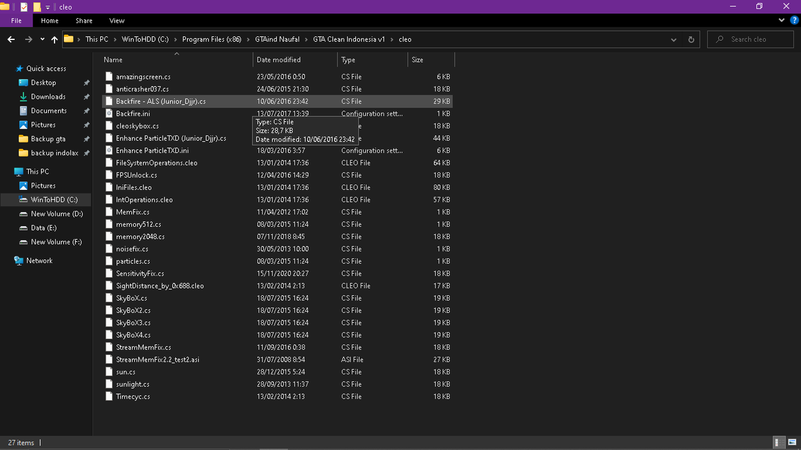Switch to Large icons view in status bar
The image size is (801, 450).
pyautogui.click(x=792, y=442)
